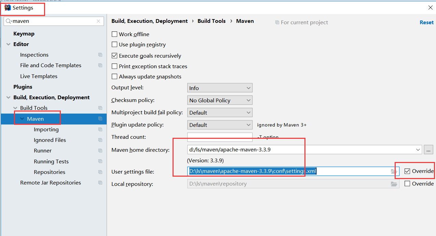Click project-level icon beside Remote Jar Repositories
436x236 pixels.
coord(100,183)
